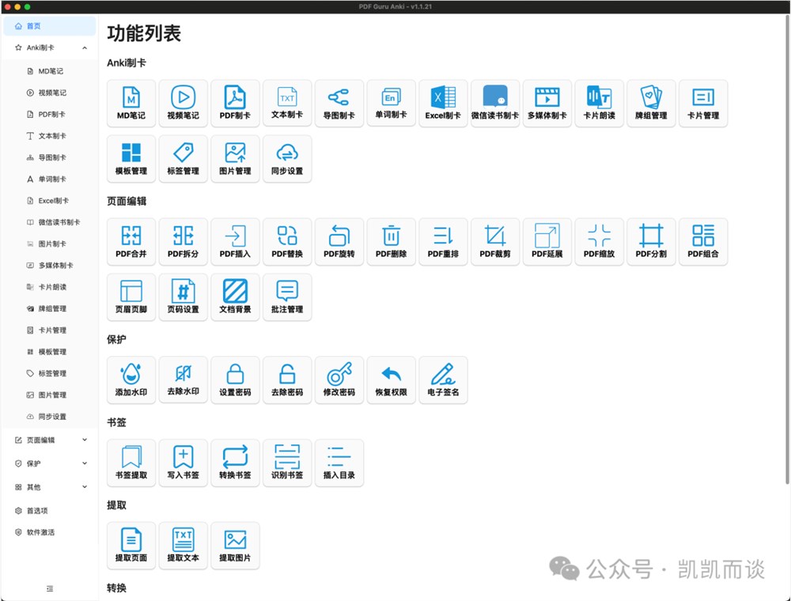Open the PDF缩放 tool
The image size is (791, 601).
[x=599, y=242]
